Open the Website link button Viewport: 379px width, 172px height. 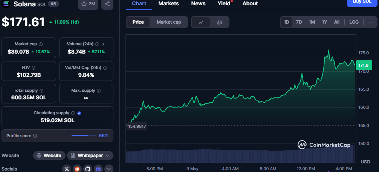point(49,156)
